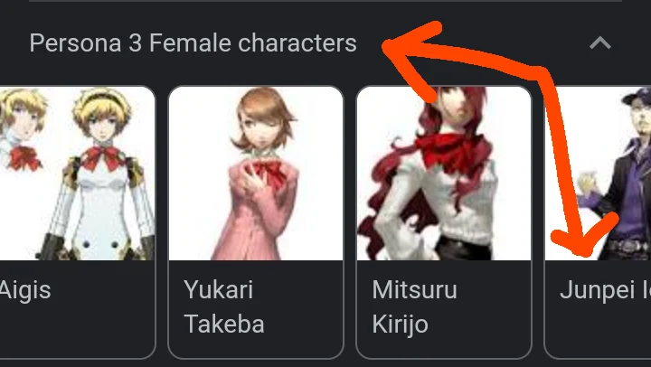
Task: Open the Aigis full-body thumbnail
Action: [x=77, y=174]
